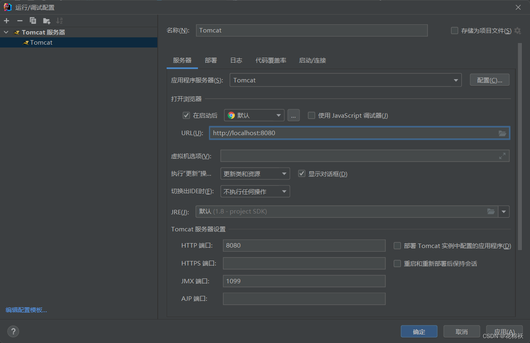Click the 配置(C)... button

point(490,80)
